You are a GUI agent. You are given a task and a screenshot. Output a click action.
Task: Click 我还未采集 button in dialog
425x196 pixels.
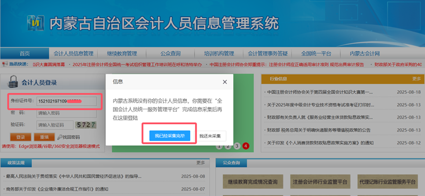tap(210, 136)
